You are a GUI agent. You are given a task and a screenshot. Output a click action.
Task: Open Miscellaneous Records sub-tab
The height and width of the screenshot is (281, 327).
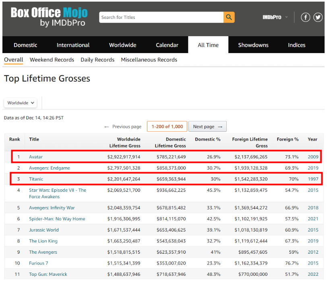click(x=149, y=60)
